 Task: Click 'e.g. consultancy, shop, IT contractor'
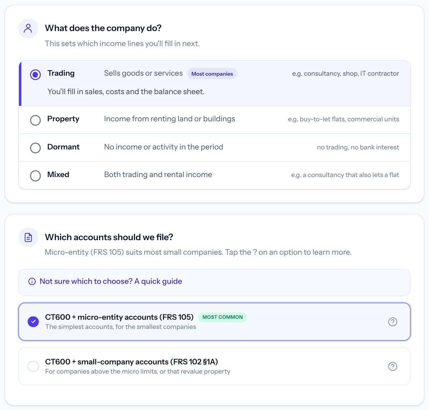coord(345,73)
